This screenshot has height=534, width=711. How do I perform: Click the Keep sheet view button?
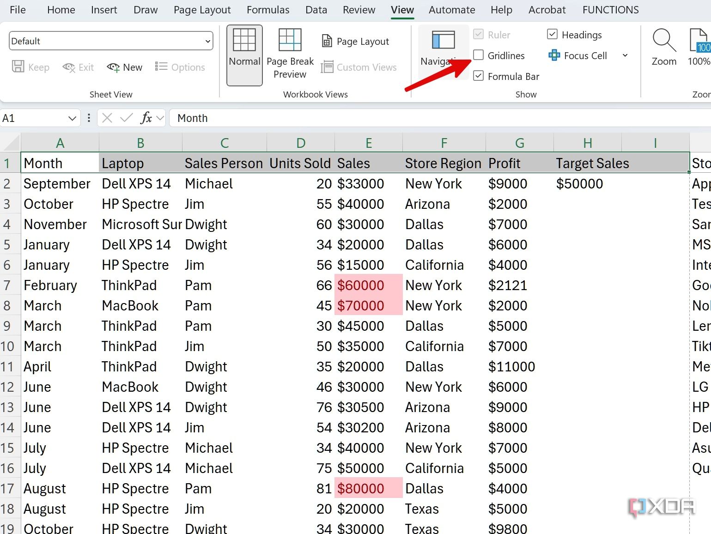(x=30, y=67)
